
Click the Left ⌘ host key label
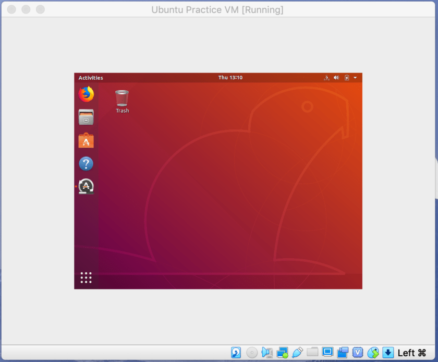pyautogui.click(x=412, y=353)
